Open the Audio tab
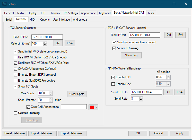Image resolution: width=192 pixels, height=140 pixels. coord(20,13)
